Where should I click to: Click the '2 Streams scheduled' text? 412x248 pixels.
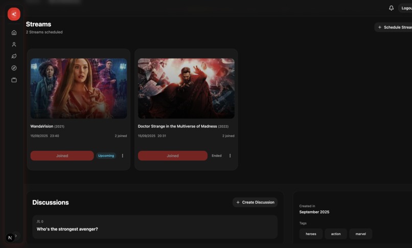(44, 32)
